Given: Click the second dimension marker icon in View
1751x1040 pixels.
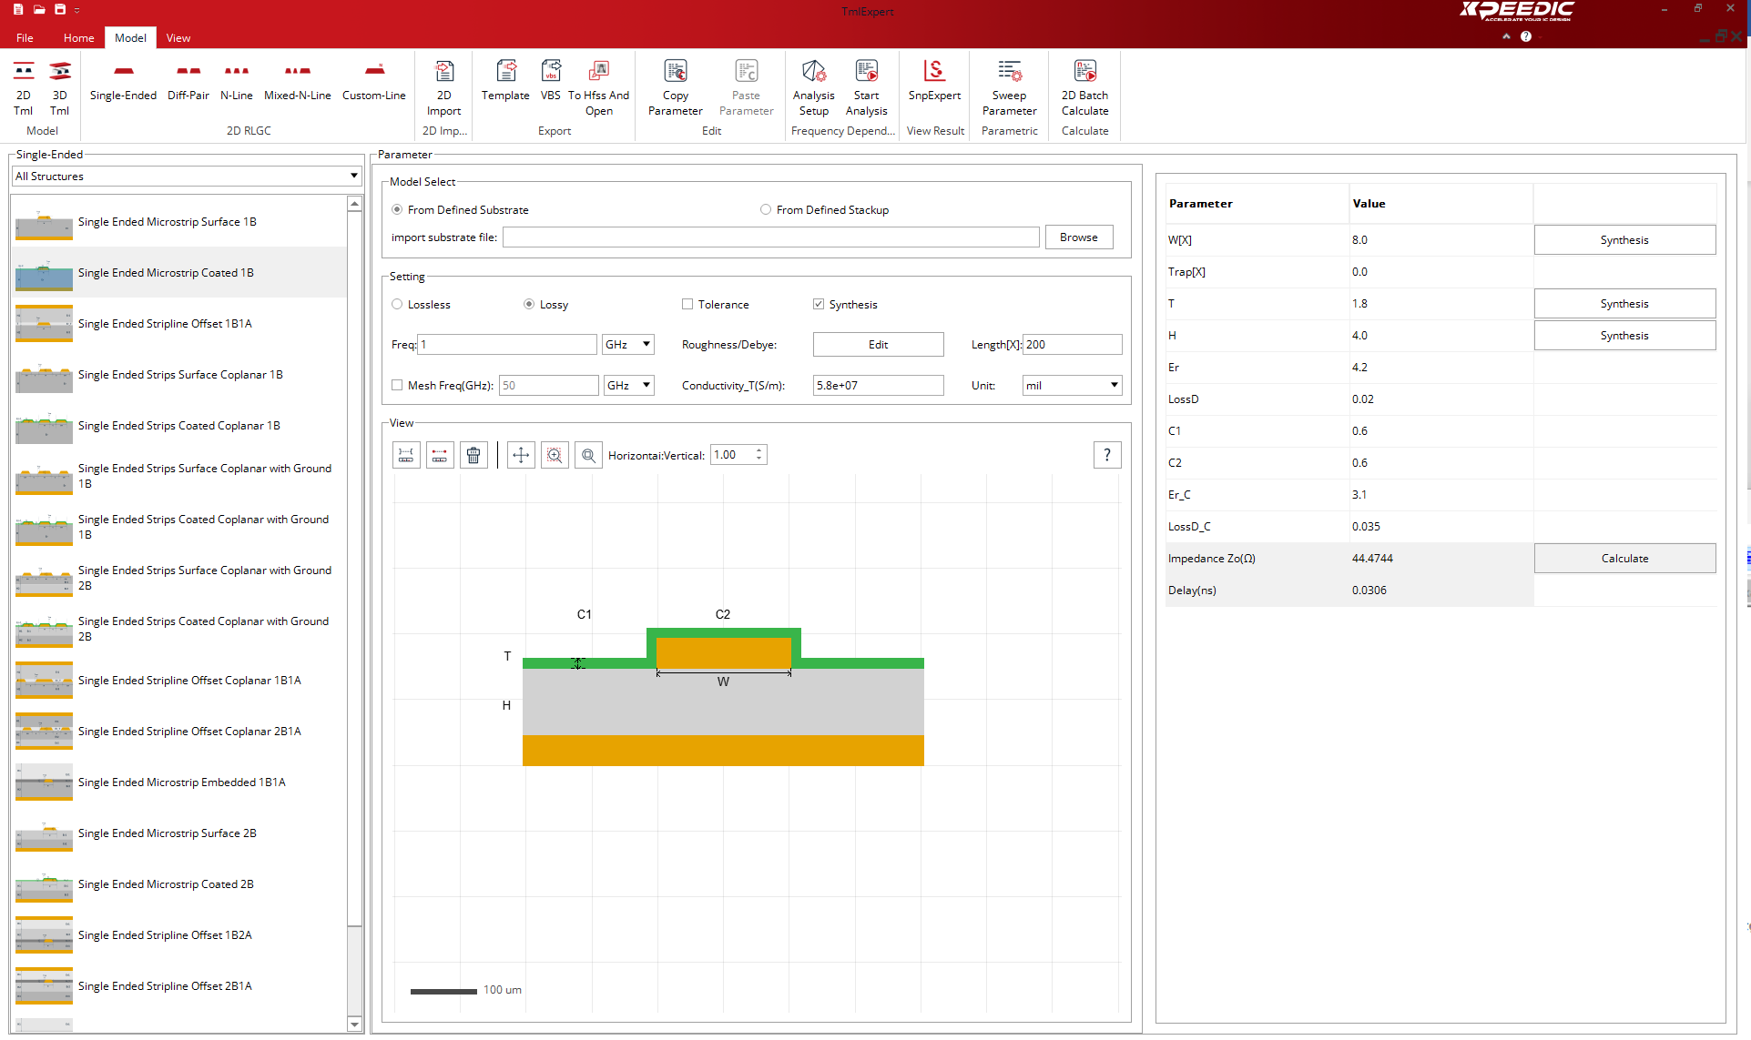Looking at the screenshot, I should 440,455.
